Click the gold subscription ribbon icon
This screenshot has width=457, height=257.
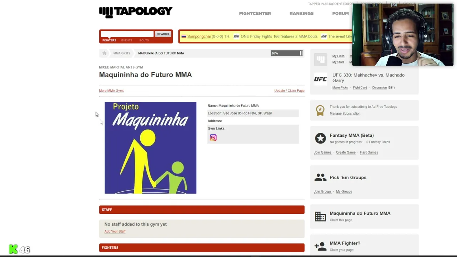[320, 110]
